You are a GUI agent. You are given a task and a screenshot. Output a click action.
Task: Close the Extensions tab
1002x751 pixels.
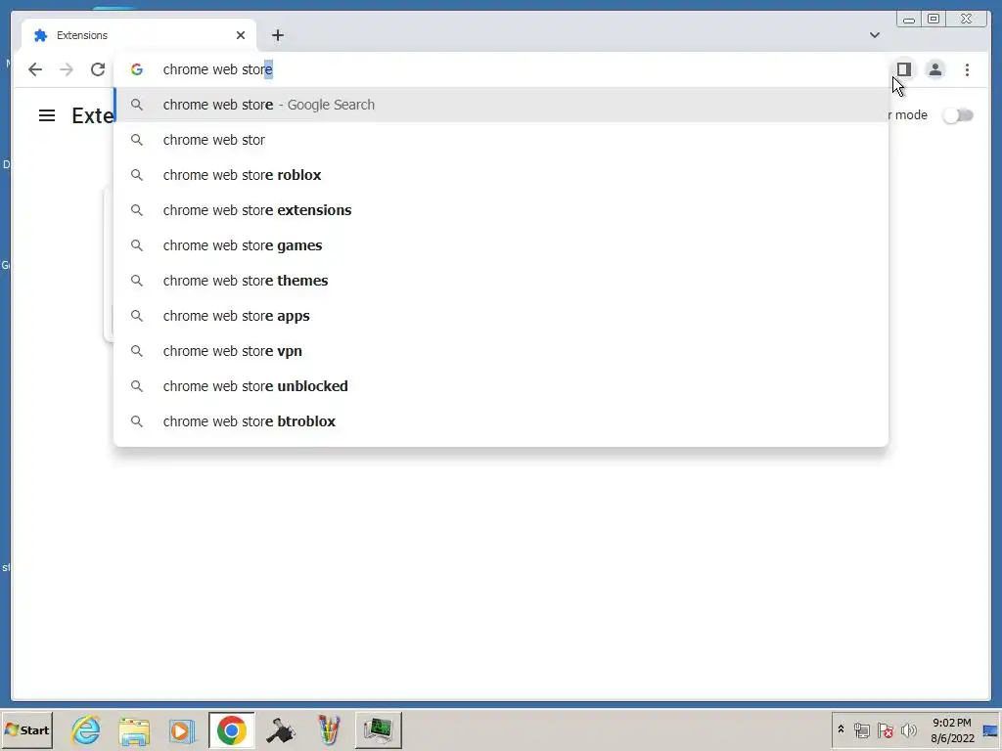pos(241,35)
